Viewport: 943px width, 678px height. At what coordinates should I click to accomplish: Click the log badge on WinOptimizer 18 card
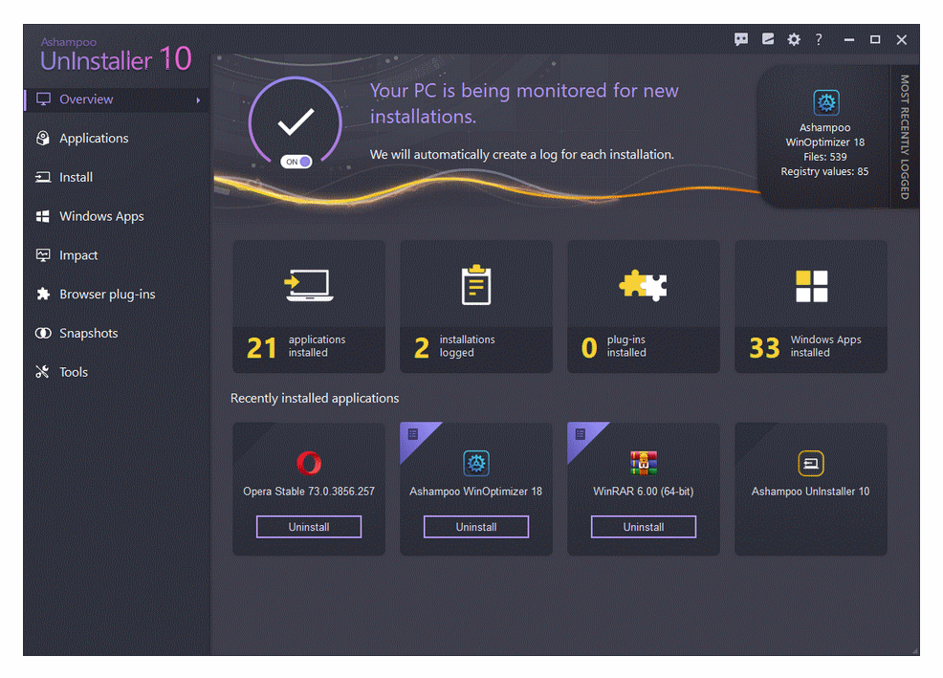point(413,434)
